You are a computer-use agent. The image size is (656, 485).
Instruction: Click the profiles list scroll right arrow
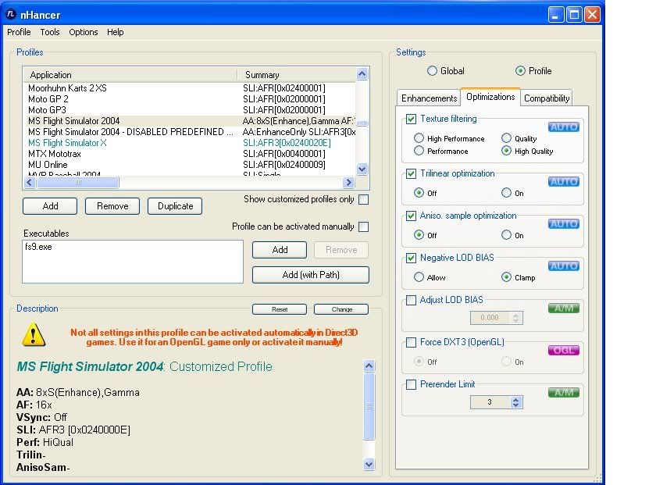(348, 183)
